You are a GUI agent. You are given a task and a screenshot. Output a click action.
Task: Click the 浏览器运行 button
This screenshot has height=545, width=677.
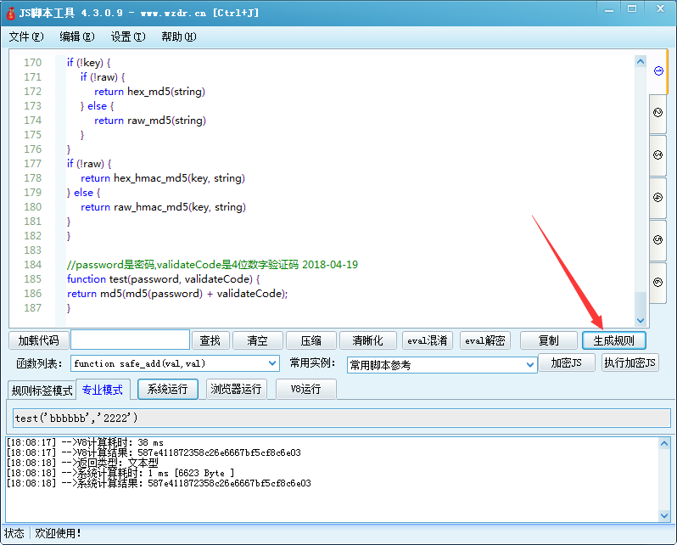click(236, 389)
